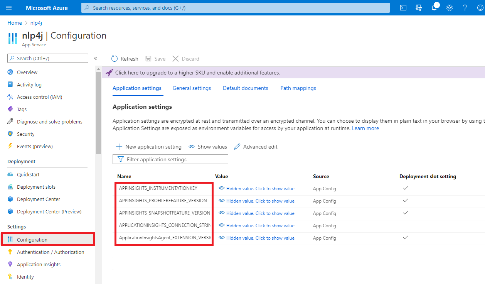Viewport: 485px width, 284px height.
Task: Open the portal settings gear icon
Action: coord(449,8)
